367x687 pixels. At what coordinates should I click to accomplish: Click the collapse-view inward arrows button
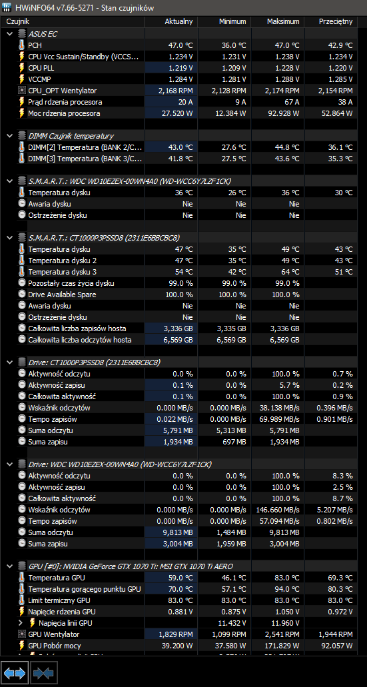(x=44, y=672)
